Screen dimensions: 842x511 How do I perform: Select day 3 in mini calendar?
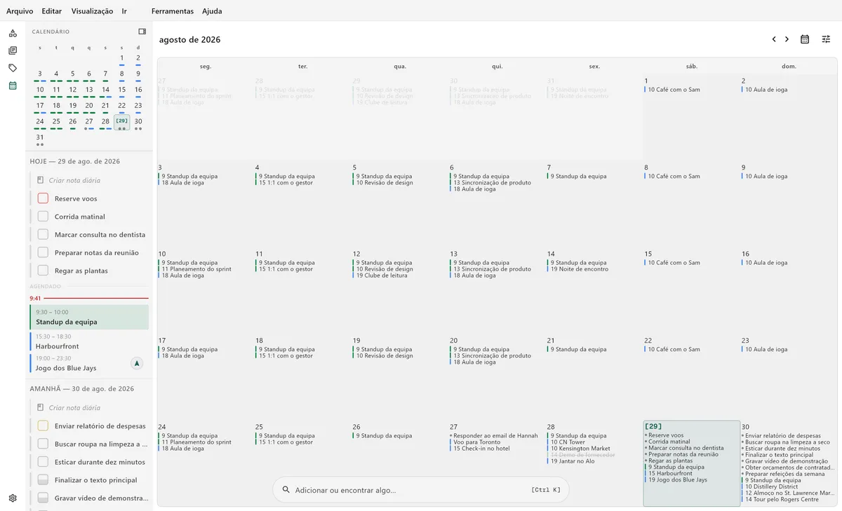(40, 74)
